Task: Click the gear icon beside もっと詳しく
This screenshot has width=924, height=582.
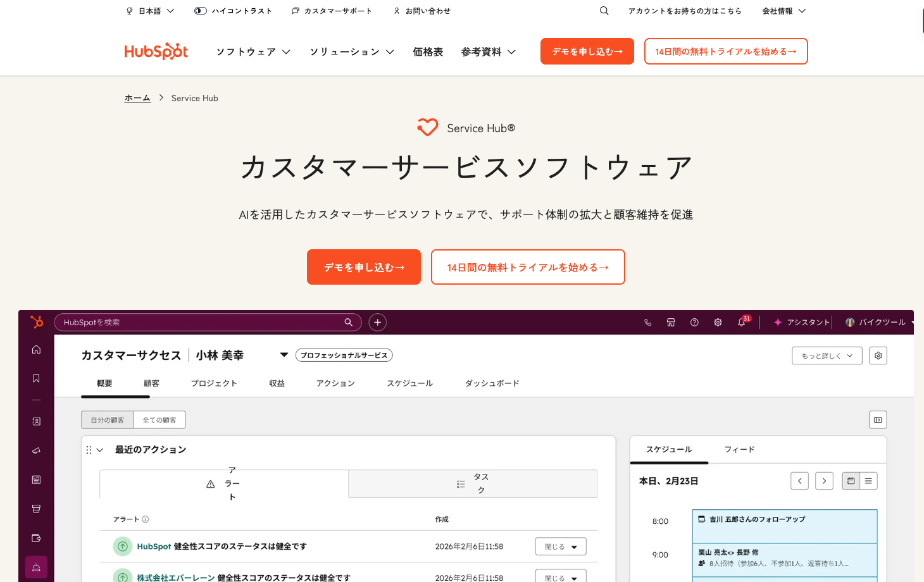Action: (878, 356)
